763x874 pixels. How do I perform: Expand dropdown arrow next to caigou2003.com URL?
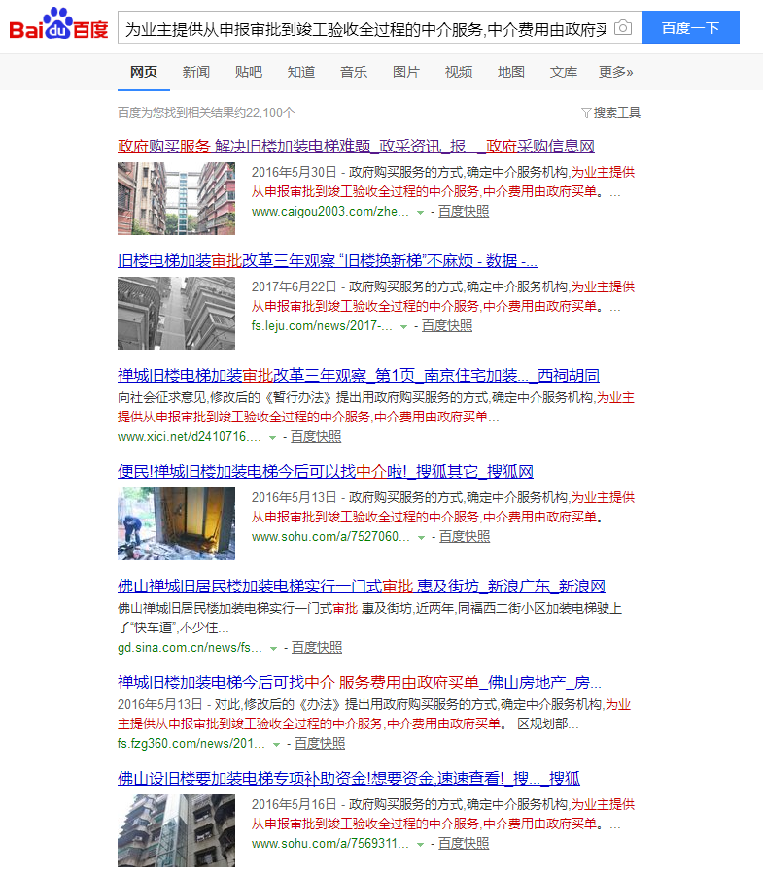click(421, 212)
